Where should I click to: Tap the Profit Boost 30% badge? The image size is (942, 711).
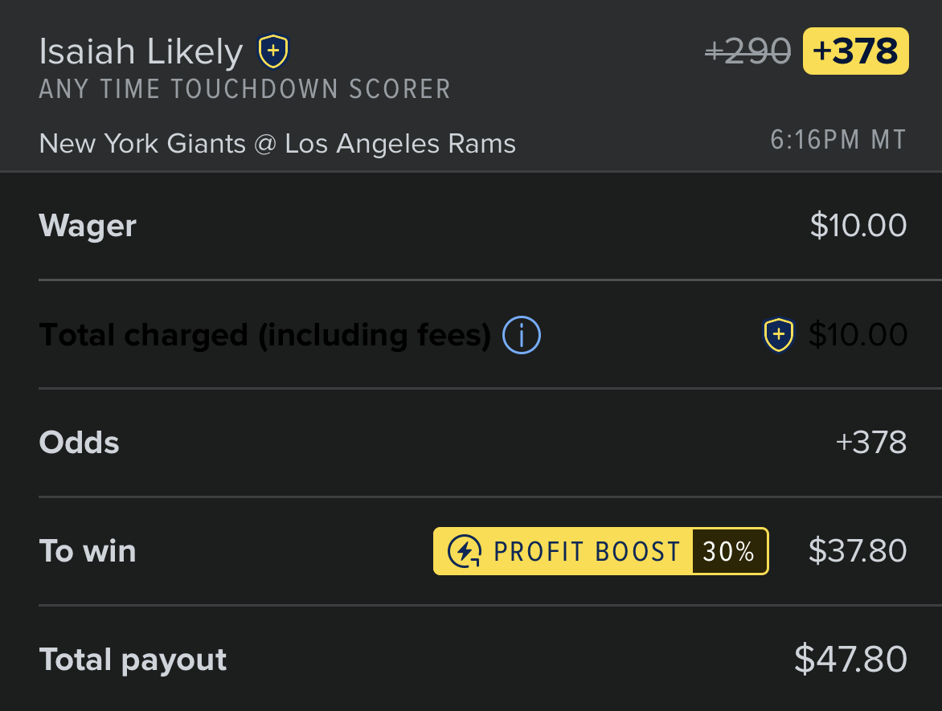[x=600, y=551]
